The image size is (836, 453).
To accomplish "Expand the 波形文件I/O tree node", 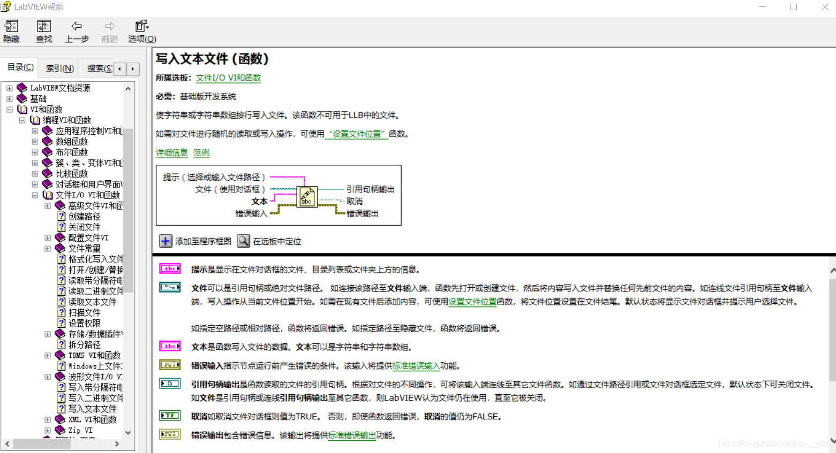I will (x=48, y=377).
